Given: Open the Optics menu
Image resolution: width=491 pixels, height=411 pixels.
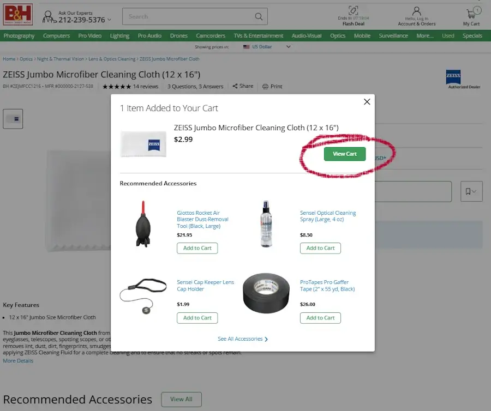Looking at the screenshot, I should pyautogui.click(x=338, y=35).
